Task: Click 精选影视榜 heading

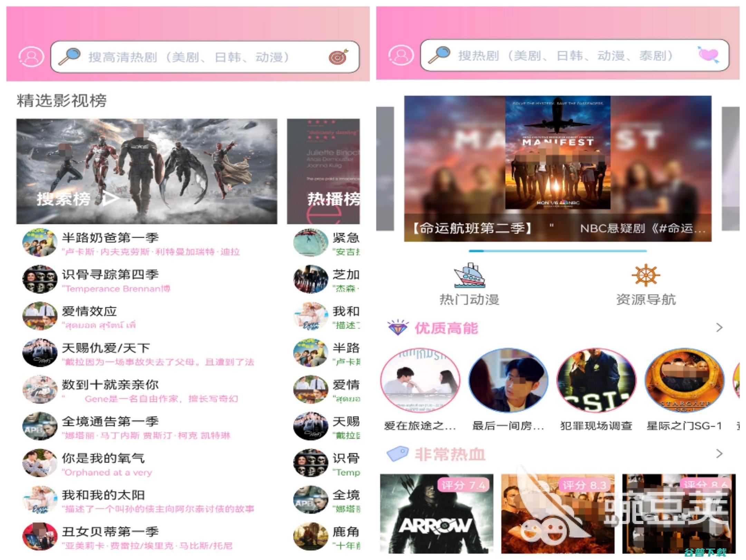Action: (62, 101)
